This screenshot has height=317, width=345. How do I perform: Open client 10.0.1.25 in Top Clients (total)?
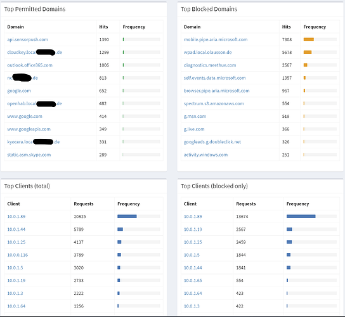pos(16,242)
